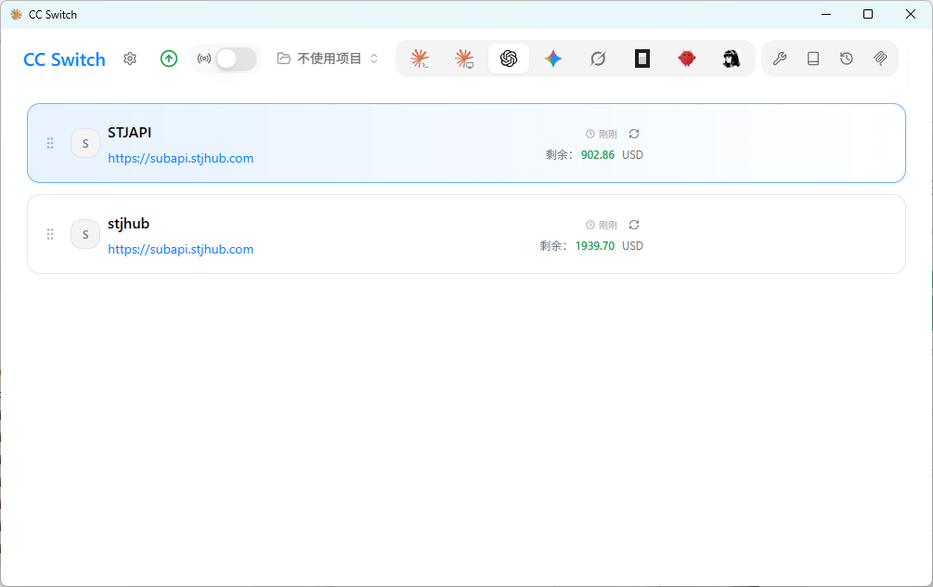Click the S avatar on stjhub card
Image resolution: width=933 pixels, height=587 pixels.
85,234
